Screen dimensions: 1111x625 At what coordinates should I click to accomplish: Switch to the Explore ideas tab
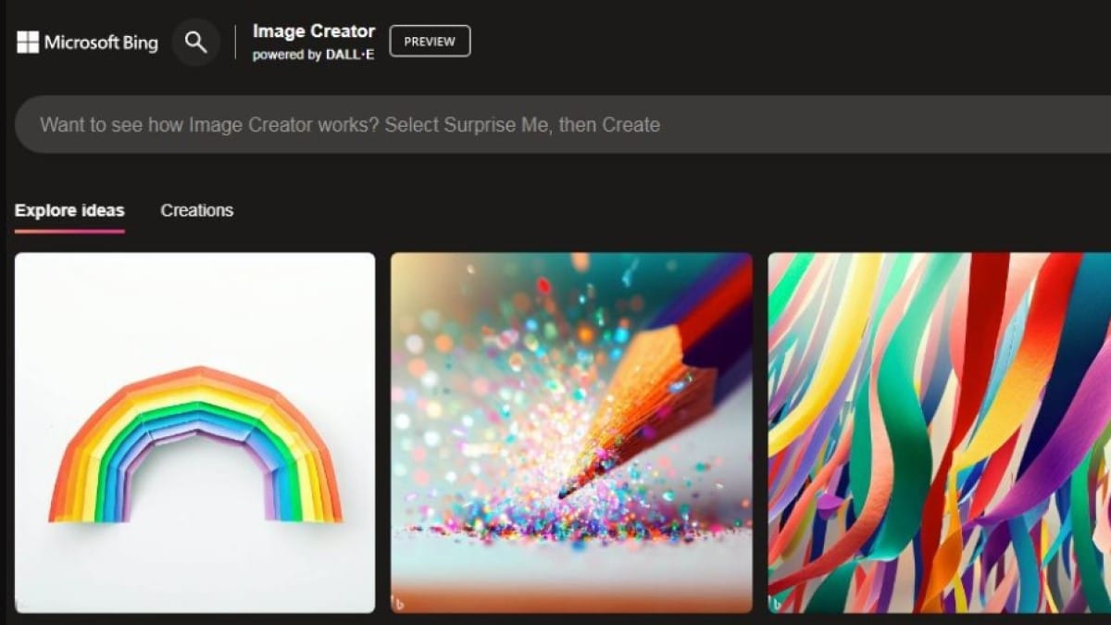tap(69, 210)
